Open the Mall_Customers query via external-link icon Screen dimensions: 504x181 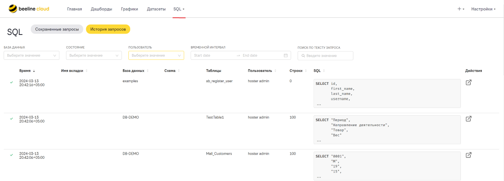point(468,155)
